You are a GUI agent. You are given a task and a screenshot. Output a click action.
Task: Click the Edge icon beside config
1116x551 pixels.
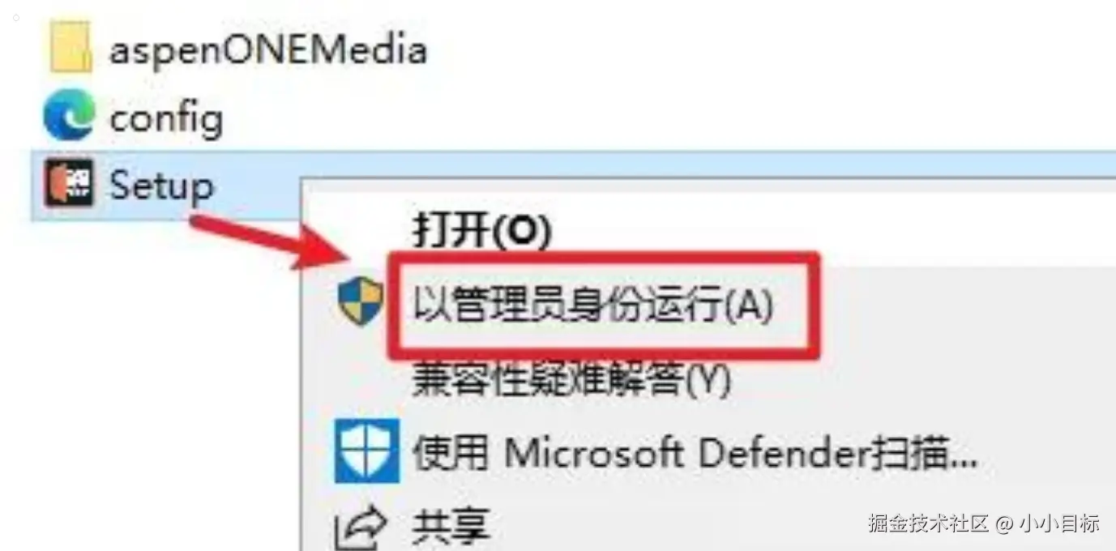click(70, 117)
